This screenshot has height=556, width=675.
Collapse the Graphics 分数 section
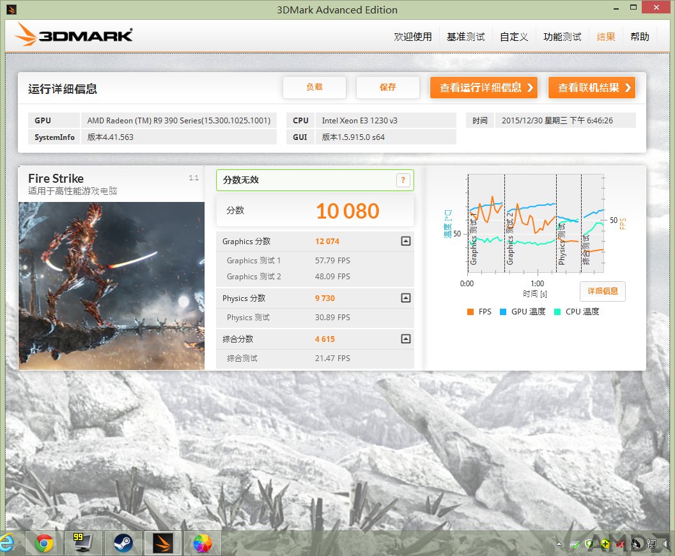[x=405, y=241]
